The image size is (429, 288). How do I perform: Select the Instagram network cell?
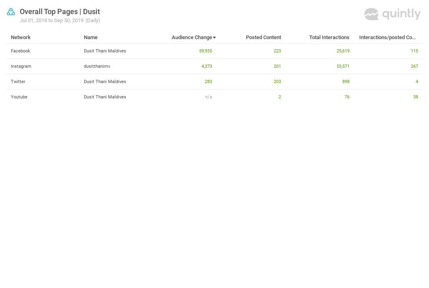coord(21,66)
